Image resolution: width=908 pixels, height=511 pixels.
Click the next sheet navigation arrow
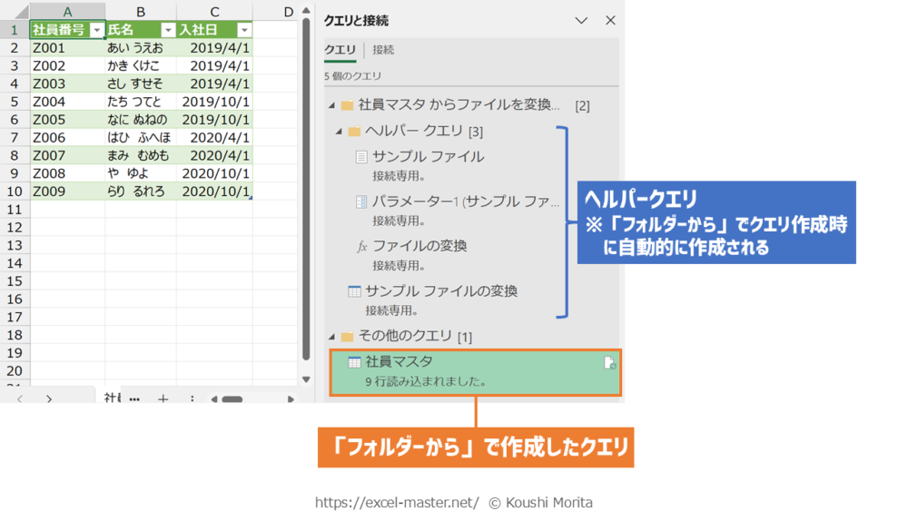coord(49,398)
